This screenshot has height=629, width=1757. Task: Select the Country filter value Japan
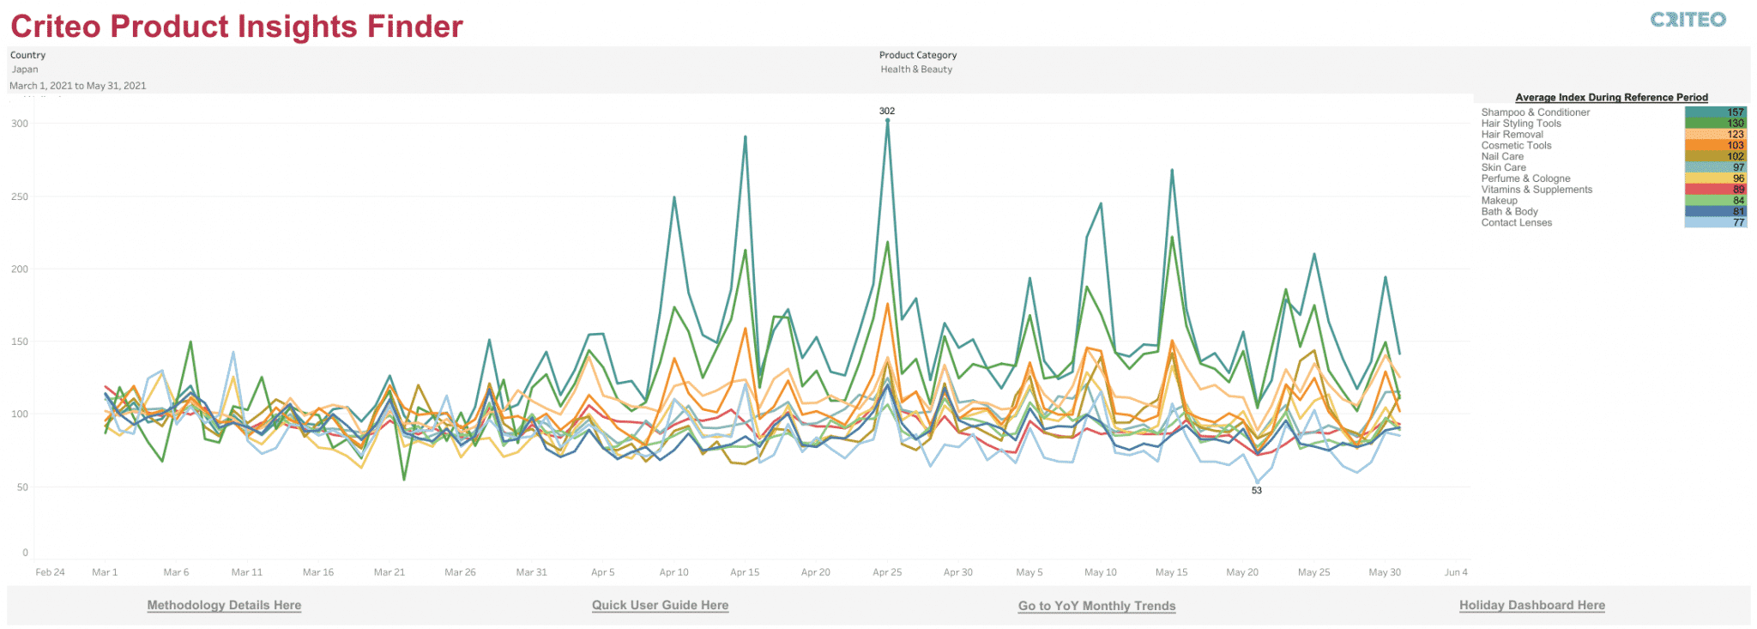25,70
